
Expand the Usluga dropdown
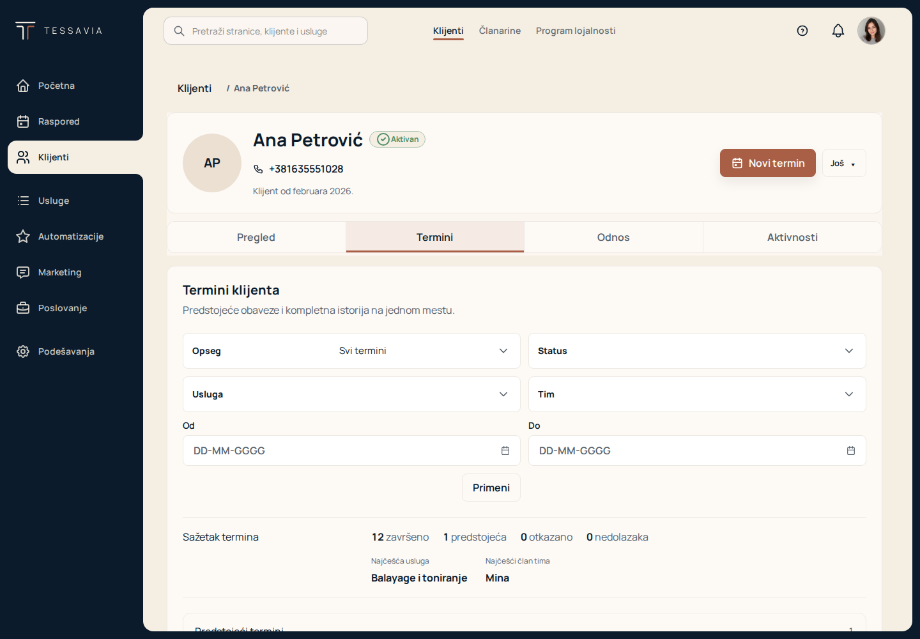pyautogui.click(x=351, y=394)
